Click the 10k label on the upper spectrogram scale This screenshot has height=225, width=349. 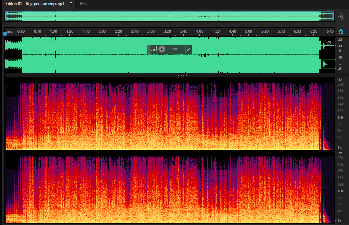click(340, 117)
